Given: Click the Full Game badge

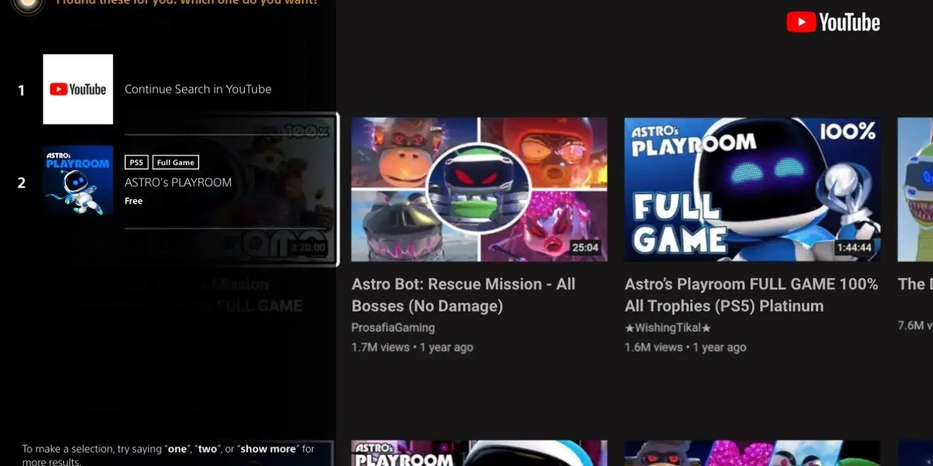Looking at the screenshot, I should pyautogui.click(x=175, y=162).
